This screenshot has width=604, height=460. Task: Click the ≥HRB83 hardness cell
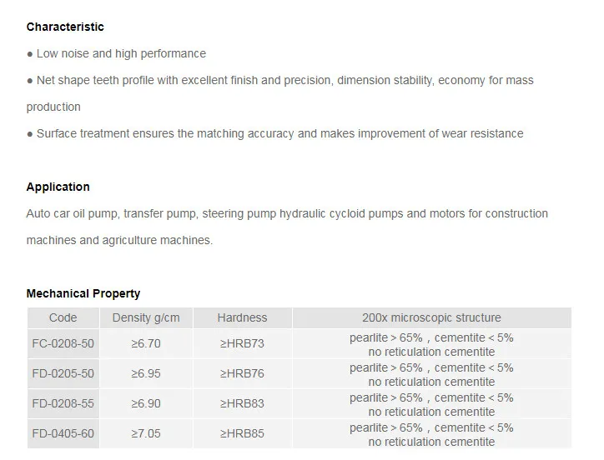pyautogui.click(x=242, y=403)
